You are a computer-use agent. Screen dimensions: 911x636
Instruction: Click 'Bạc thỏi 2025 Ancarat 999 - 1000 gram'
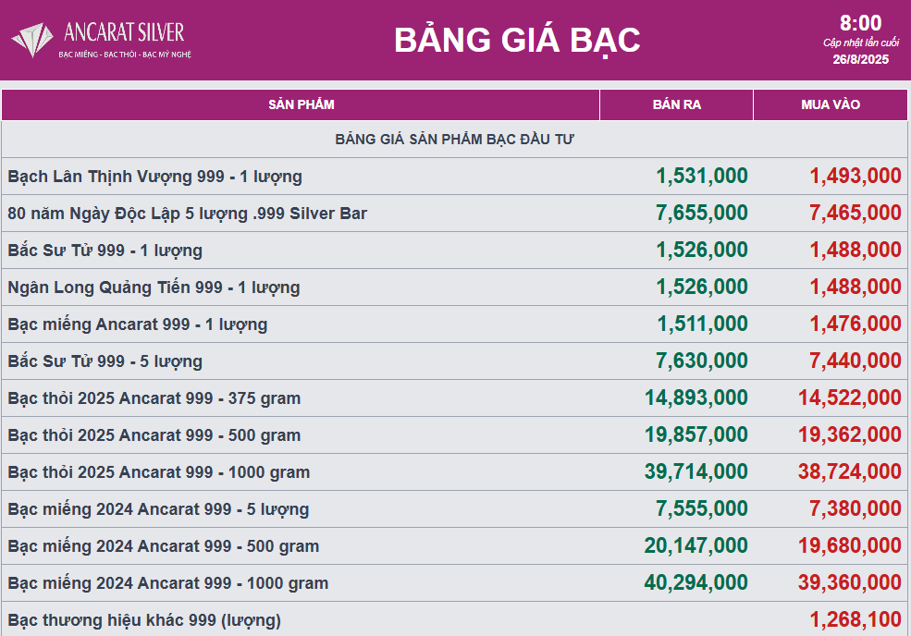tap(159, 471)
